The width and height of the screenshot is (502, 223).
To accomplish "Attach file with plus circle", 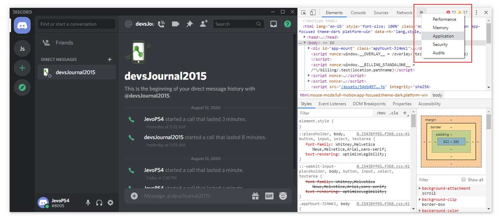I will tap(134, 196).
